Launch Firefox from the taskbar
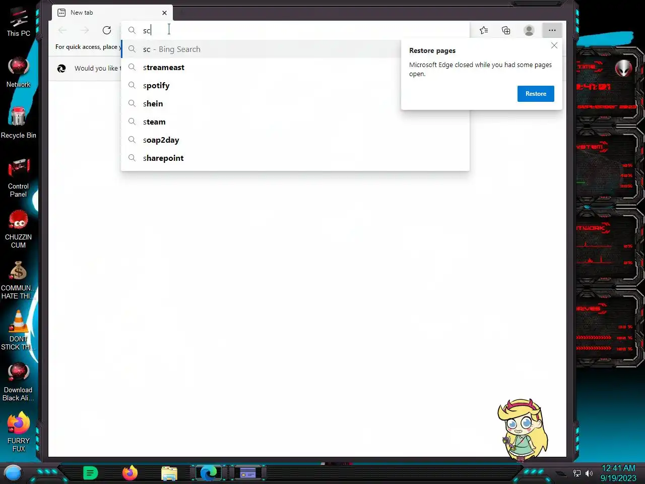 [130, 473]
